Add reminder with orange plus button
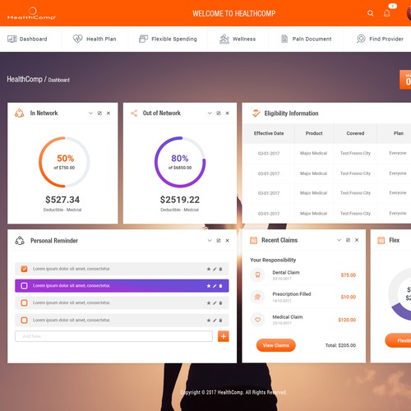Viewport: 411px width, 411px height. point(224,336)
